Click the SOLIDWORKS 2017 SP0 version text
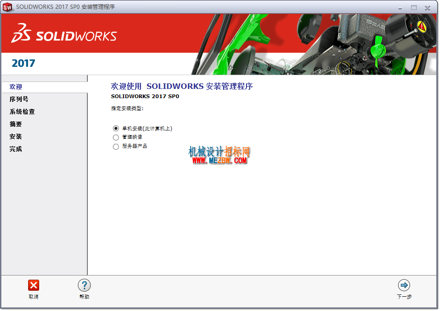Image resolution: width=440 pixels, height=311 pixels. [x=145, y=96]
